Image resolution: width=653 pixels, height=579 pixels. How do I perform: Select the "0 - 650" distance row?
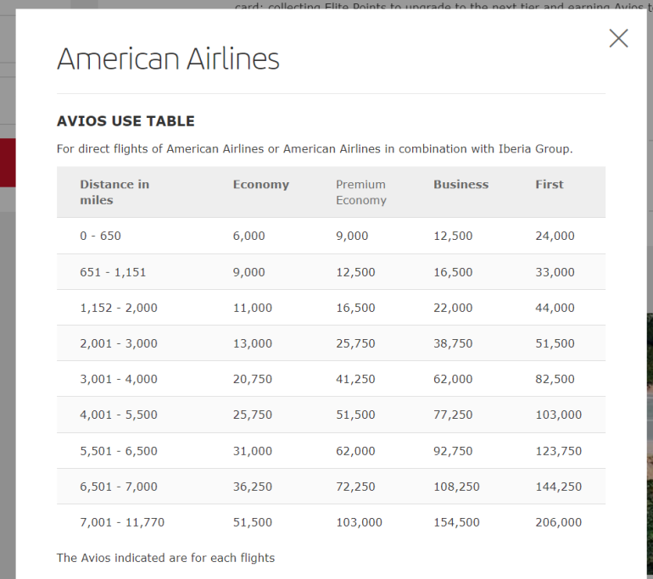tap(101, 236)
